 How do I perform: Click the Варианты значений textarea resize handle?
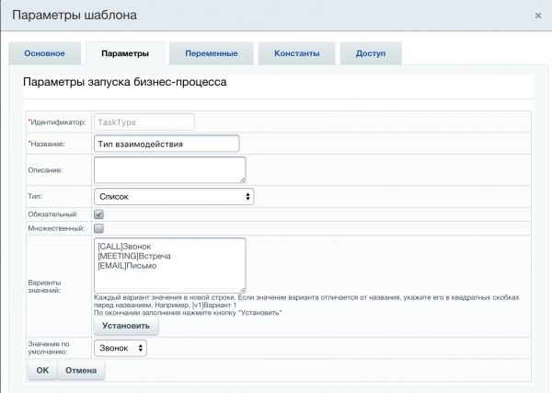(x=242, y=289)
